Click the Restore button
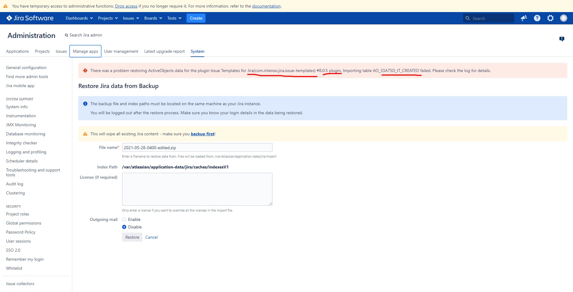 coord(132,237)
